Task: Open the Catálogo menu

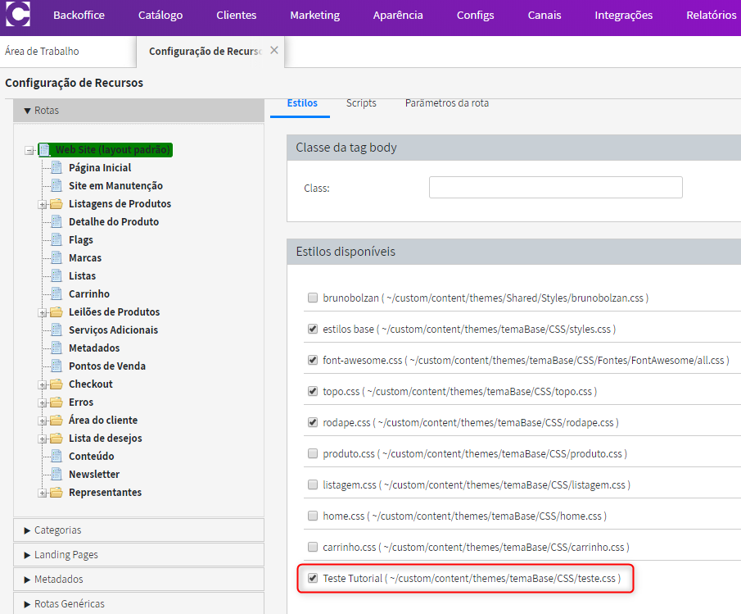Action: [160, 15]
